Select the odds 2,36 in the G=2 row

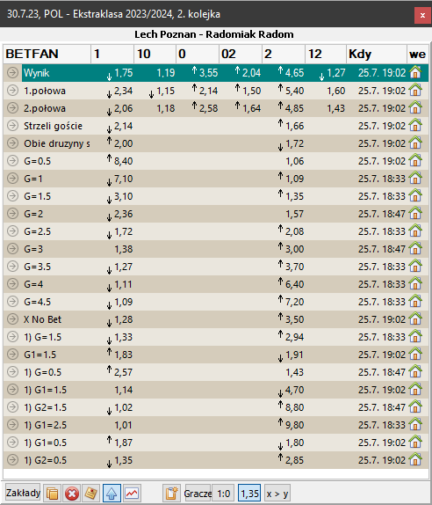[124, 214]
